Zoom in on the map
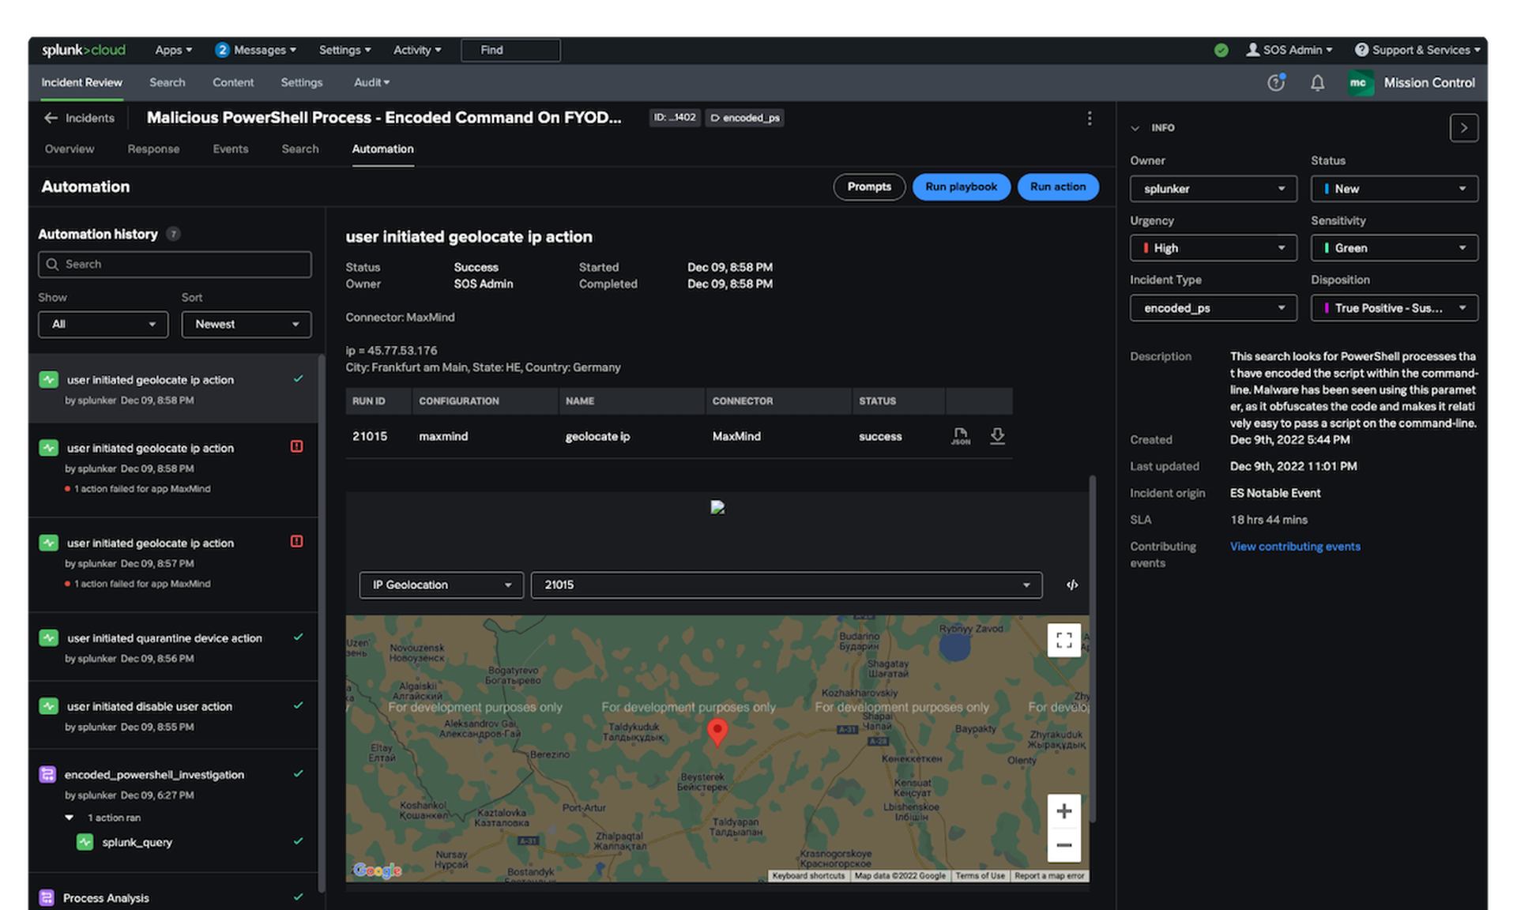 point(1063,811)
